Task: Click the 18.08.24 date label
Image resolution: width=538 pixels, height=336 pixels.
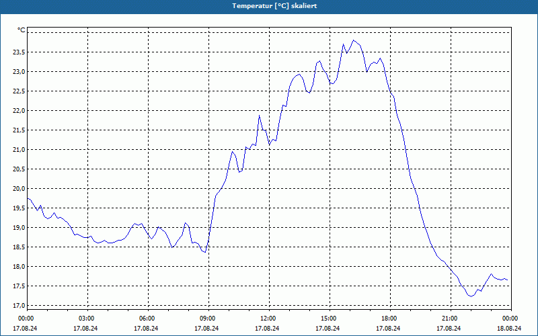Action: pos(509,328)
